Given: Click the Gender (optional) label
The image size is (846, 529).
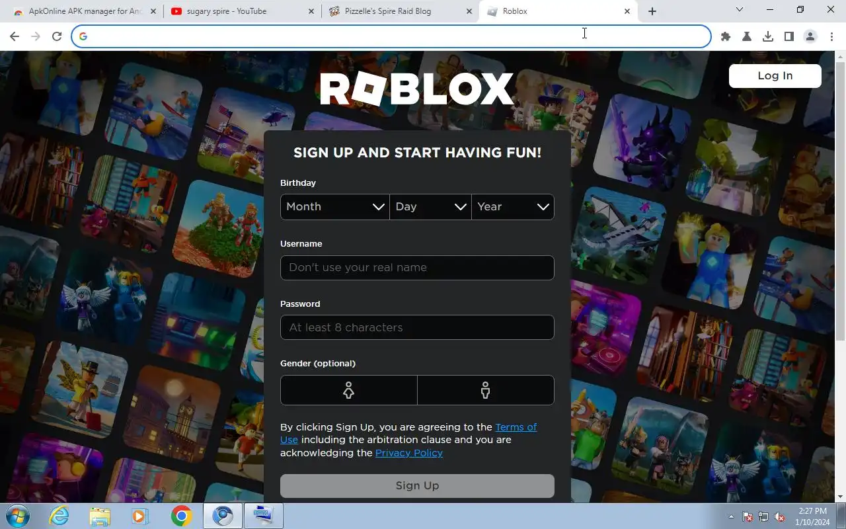Looking at the screenshot, I should coord(318,364).
